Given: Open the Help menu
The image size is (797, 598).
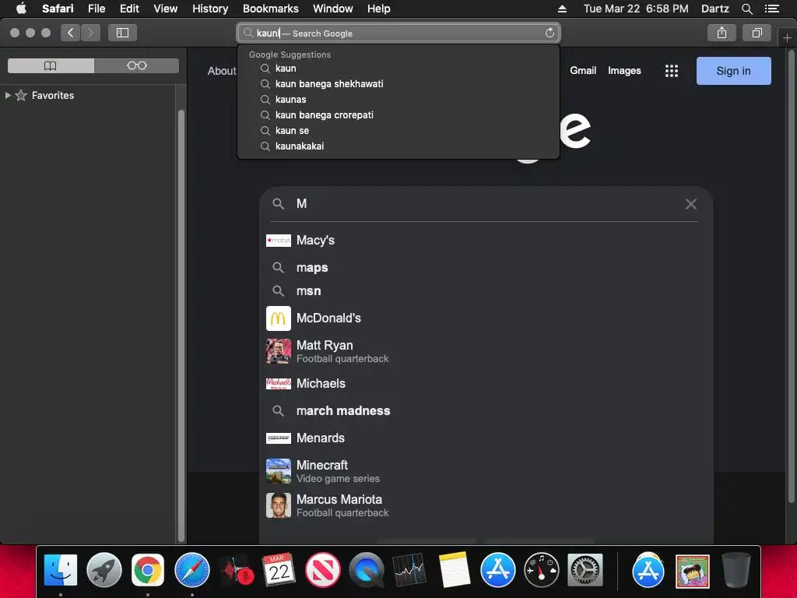Looking at the screenshot, I should (x=379, y=9).
